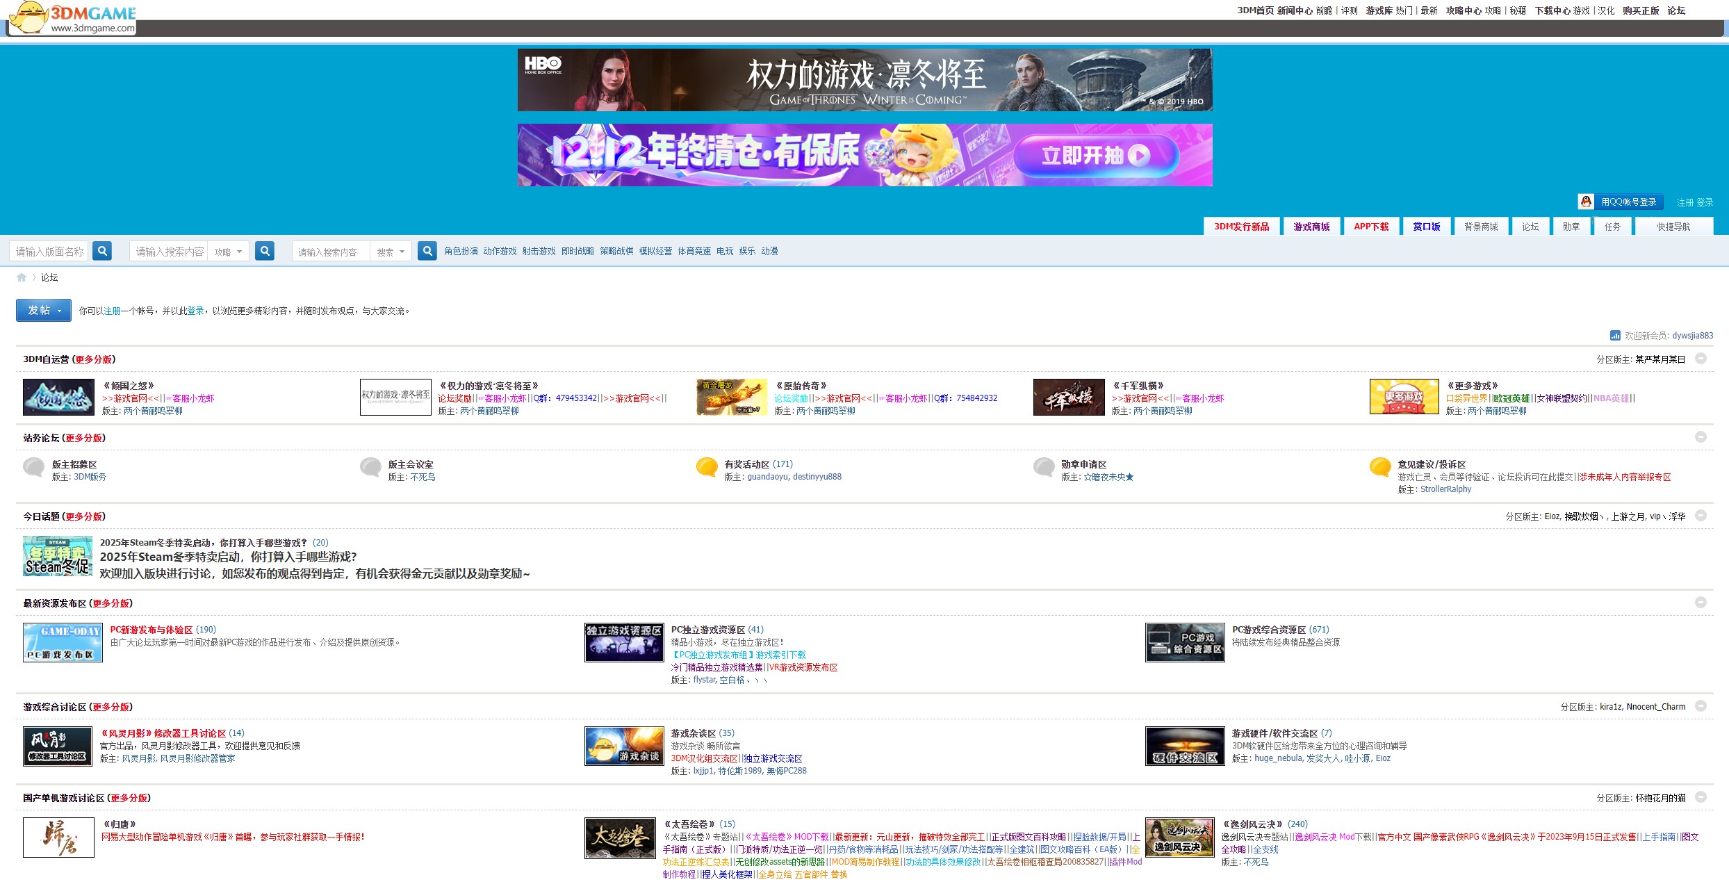Click the home breadcrumb icon
This screenshot has width=1729, height=882.
21,277
